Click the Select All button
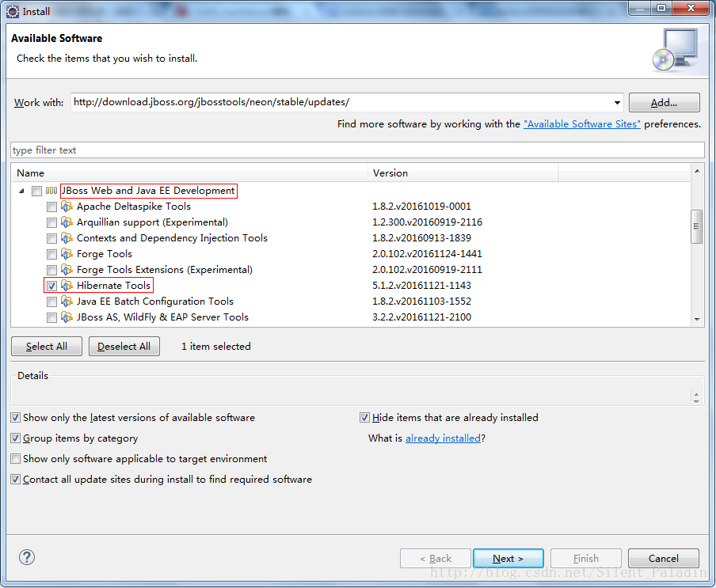 [47, 346]
